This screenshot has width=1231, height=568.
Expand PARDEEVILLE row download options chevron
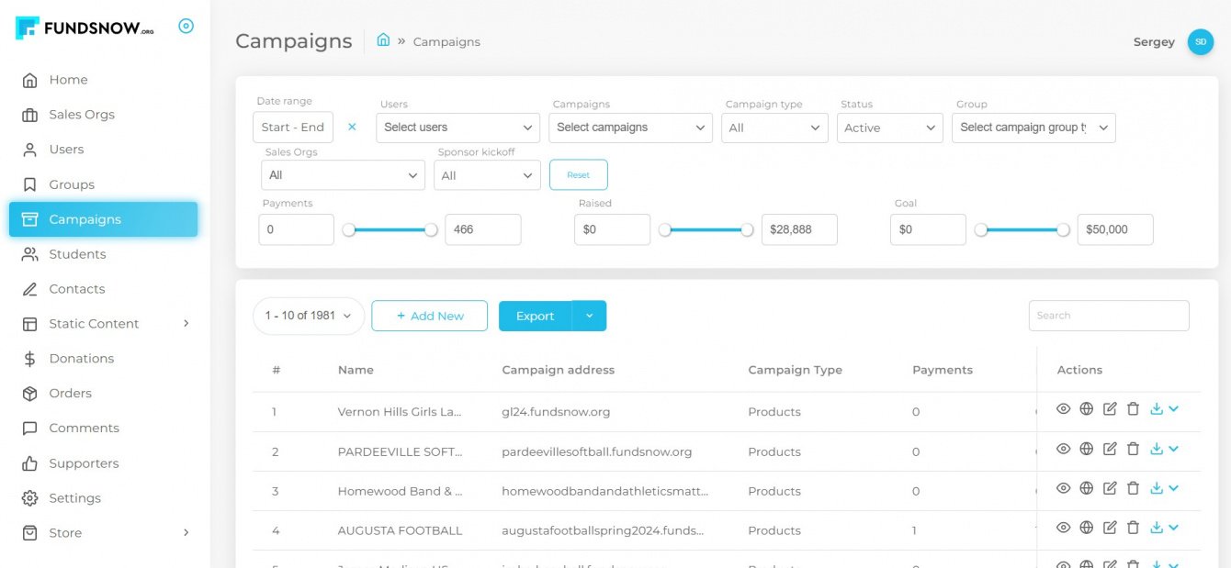coord(1173,449)
